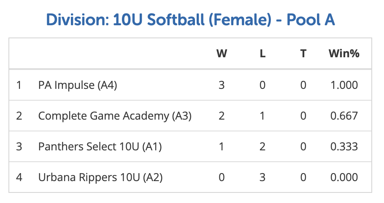384x203 pixels.
Task: Click Urbana Rippers' 0.000 win percentage
Action: (x=344, y=177)
